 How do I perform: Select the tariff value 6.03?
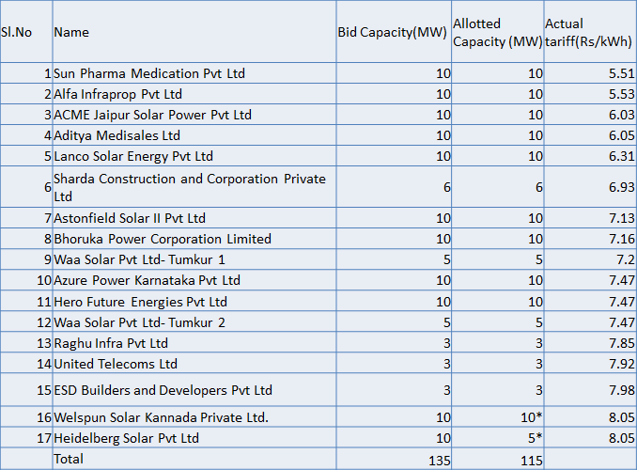(x=622, y=115)
